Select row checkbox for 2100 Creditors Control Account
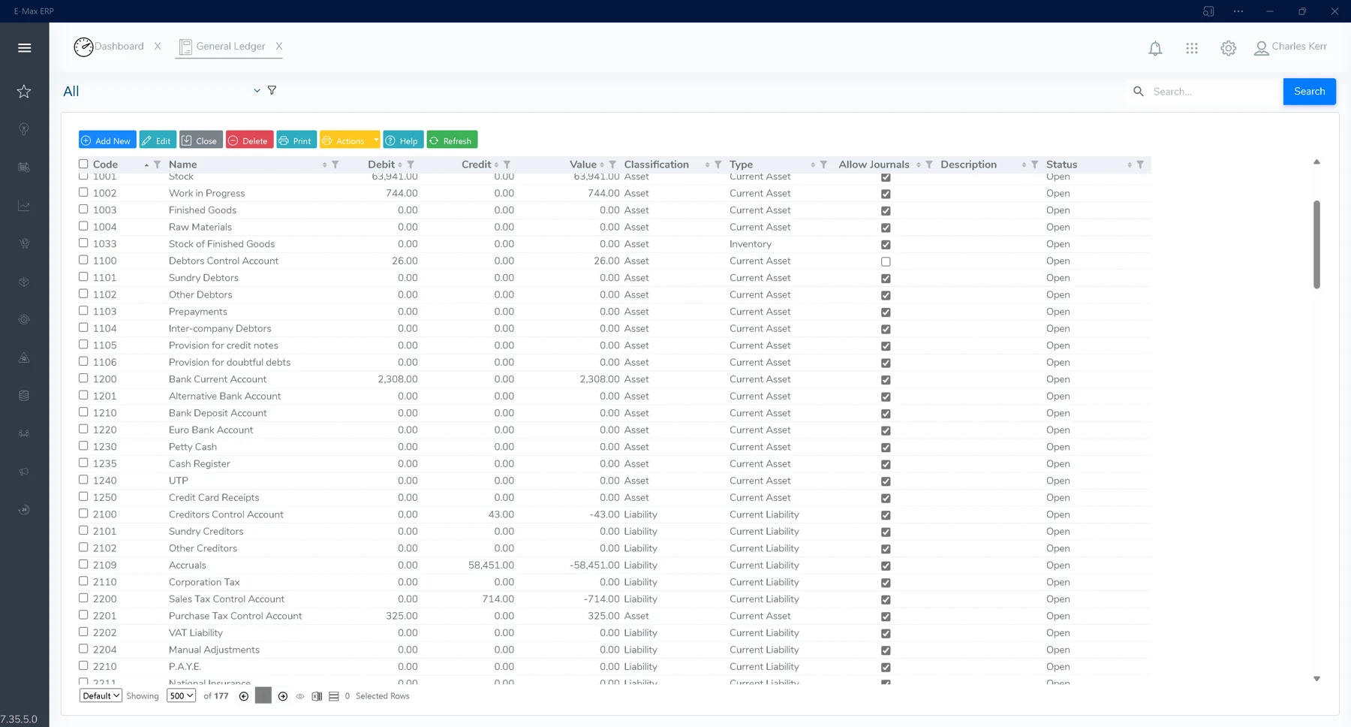 click(x=83, y=514)
